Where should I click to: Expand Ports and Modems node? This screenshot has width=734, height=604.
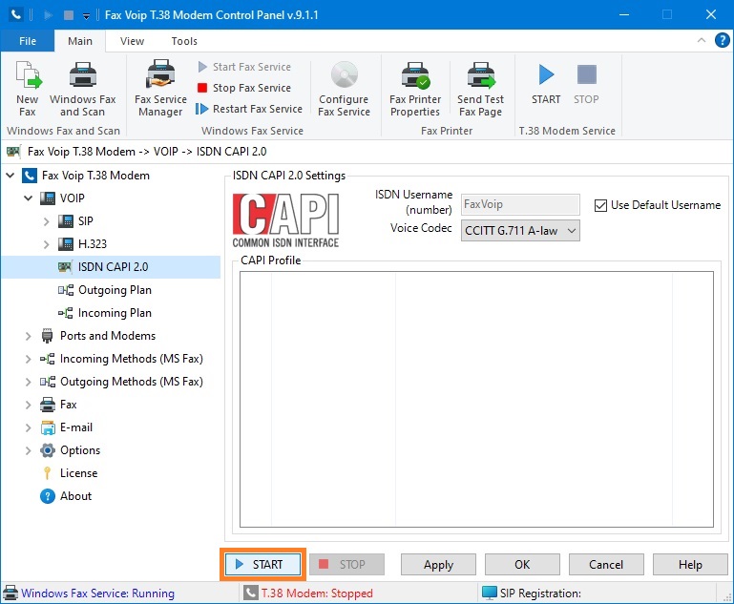[28, 336]
